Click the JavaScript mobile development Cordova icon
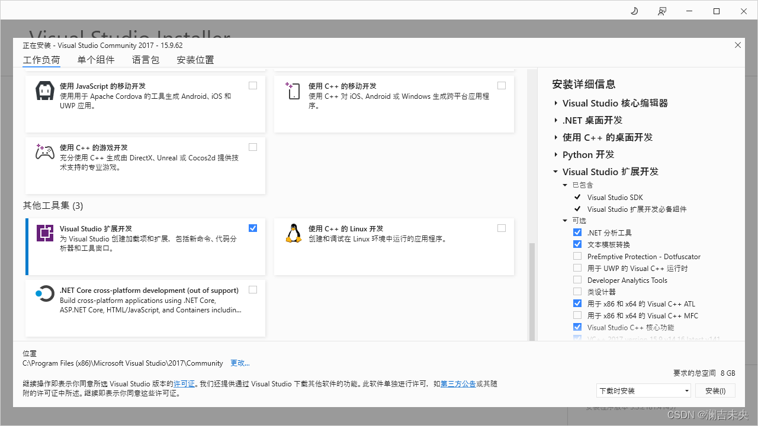The height and width of the screenshot is (426, 758). pos(46,91)
